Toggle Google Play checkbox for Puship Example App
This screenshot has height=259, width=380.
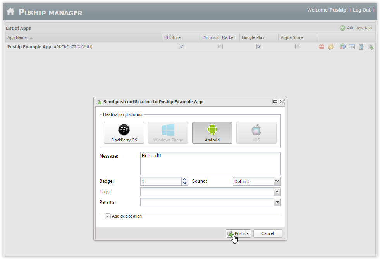(259, 47)
